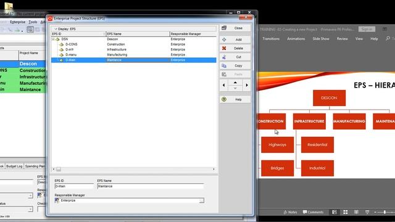
Task: Open Responsible Manager browse button
Action: pyautogui.click(x=202, y=200)
